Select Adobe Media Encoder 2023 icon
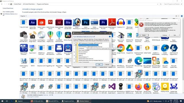The width and height of the screenshot is (184, 103). (68, 22)
